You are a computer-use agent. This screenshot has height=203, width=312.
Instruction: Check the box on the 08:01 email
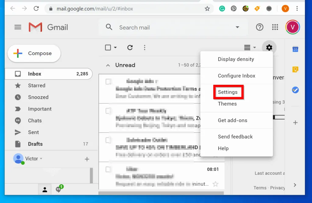tap(108, 169)
